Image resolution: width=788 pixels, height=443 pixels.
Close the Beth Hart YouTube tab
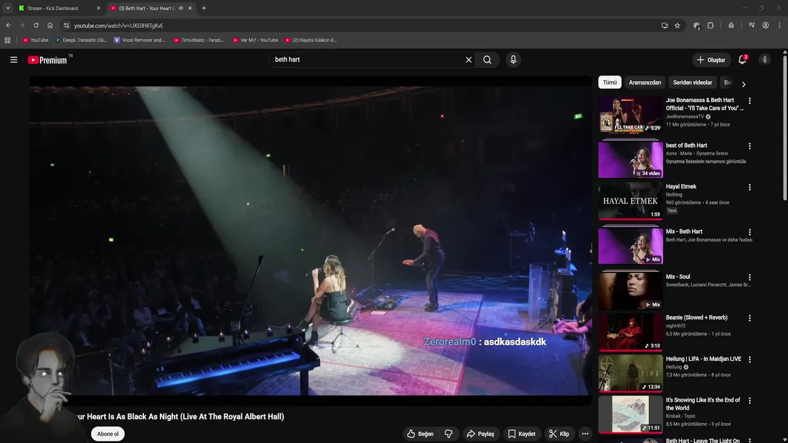tap(190, 8)
